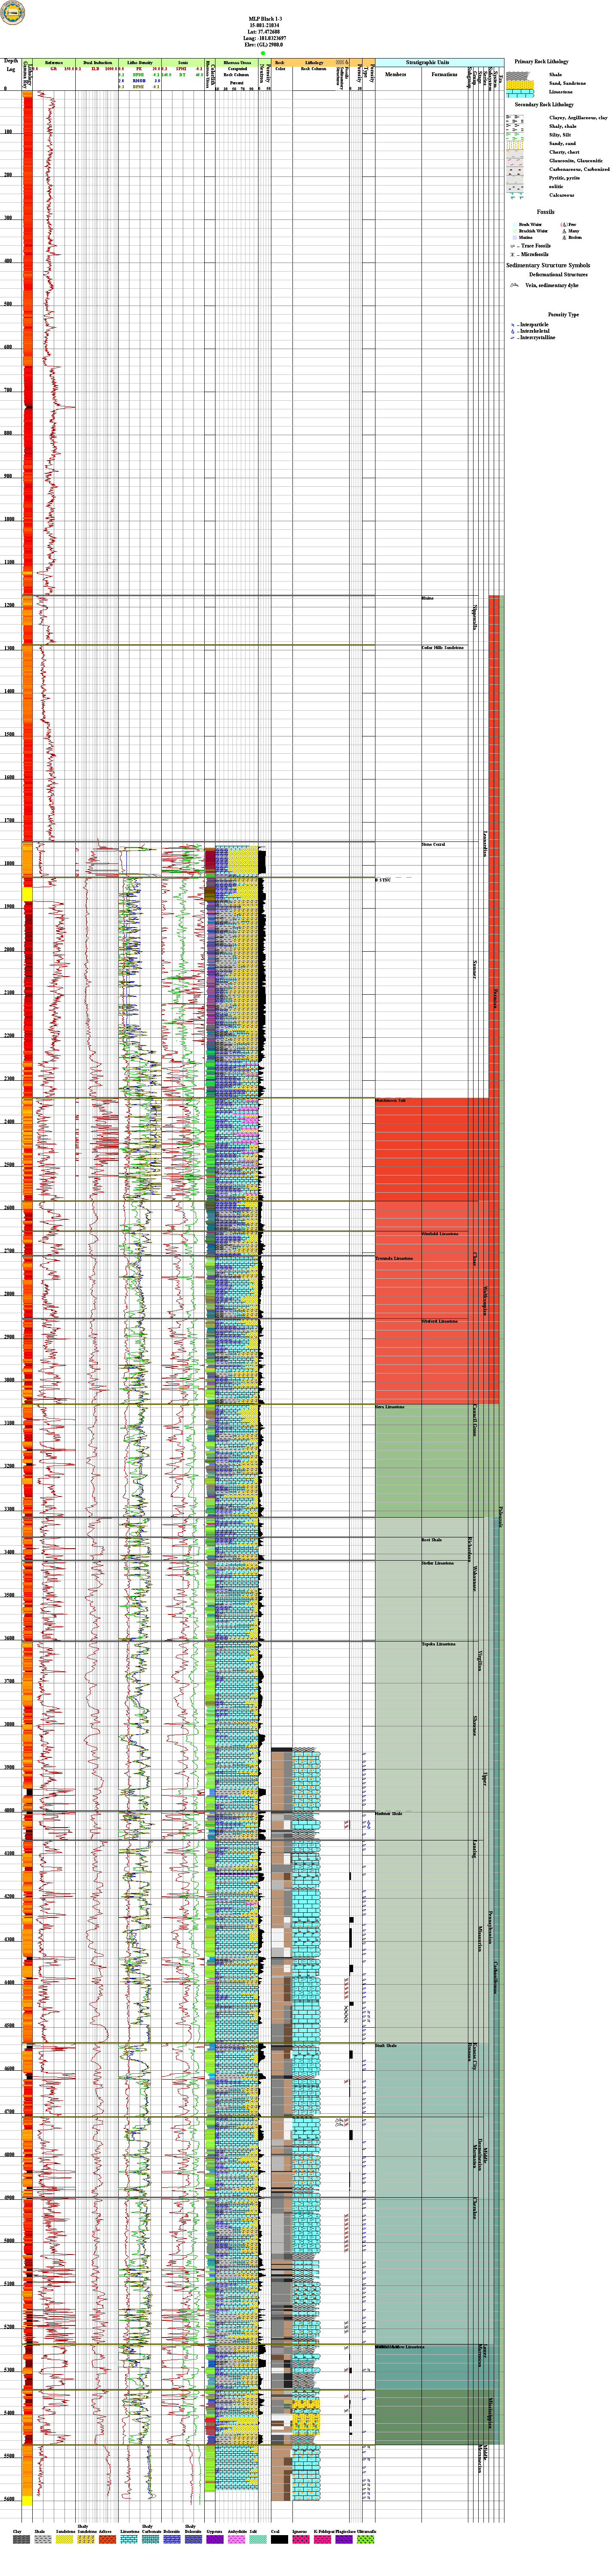Click the 'Secondary Rock Lithology' legend heading

(544, 105)
